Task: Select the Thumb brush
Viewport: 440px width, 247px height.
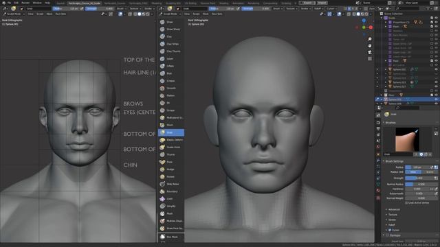Action: click(x=171, y=154)
